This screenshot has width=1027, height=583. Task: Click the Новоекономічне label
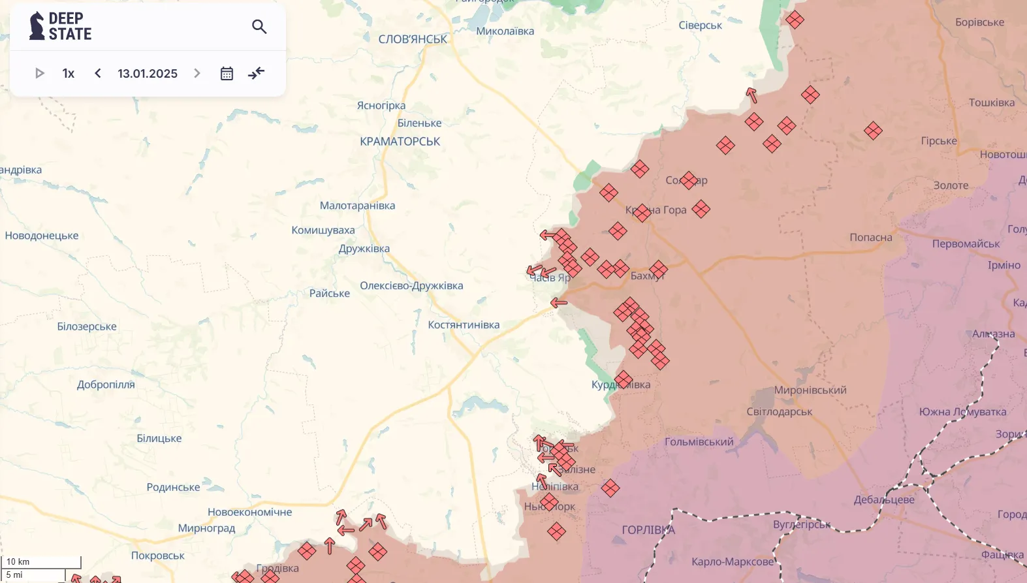point(250,512)
